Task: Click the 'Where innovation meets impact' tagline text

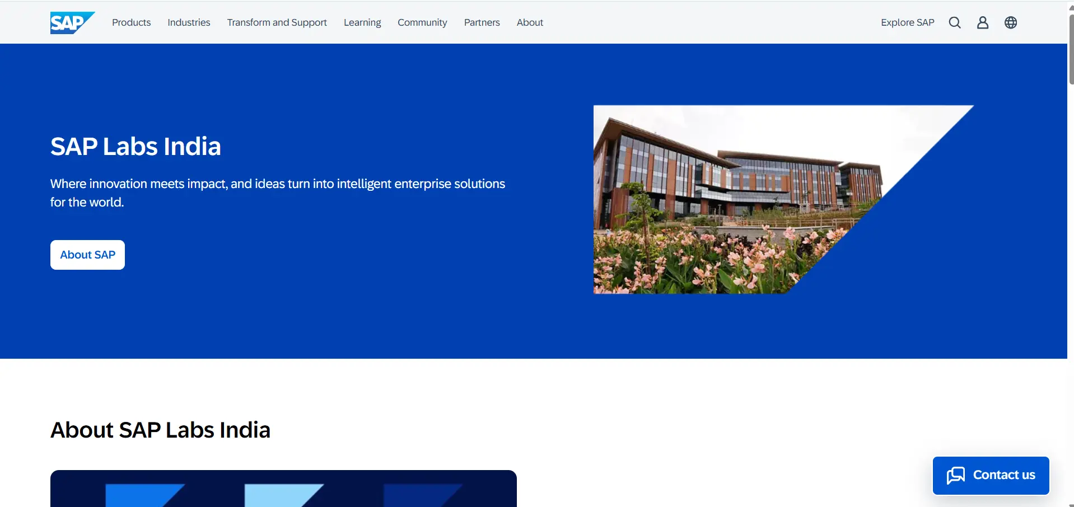Action: point(278,193)
